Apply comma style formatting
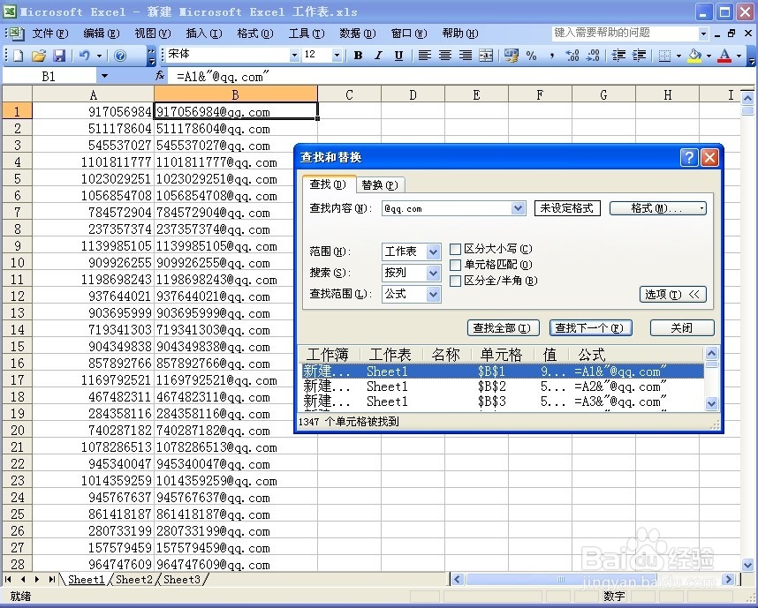 (x=551, y=56)
